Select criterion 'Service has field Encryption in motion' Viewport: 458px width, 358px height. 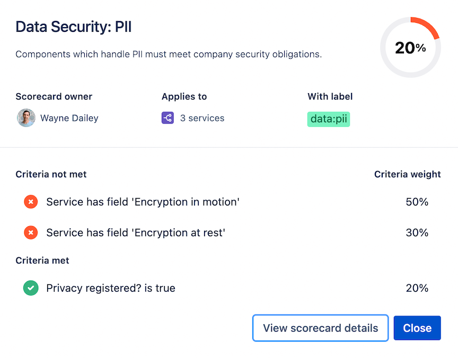143,202
